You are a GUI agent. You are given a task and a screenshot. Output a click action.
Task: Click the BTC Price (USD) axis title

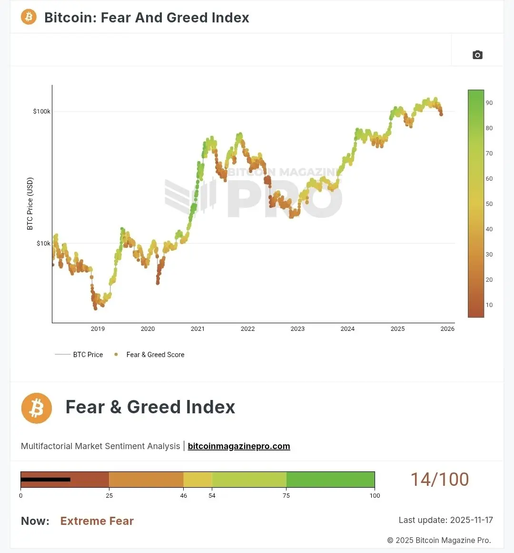(30, 204)
